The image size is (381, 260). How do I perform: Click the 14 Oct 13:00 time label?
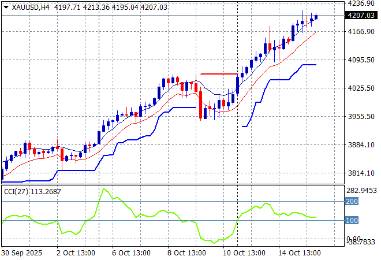[299, 252]
